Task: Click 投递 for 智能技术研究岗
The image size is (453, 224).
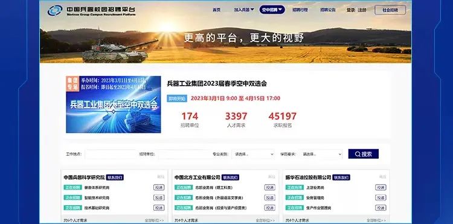Action: click(x=159, y=197)
